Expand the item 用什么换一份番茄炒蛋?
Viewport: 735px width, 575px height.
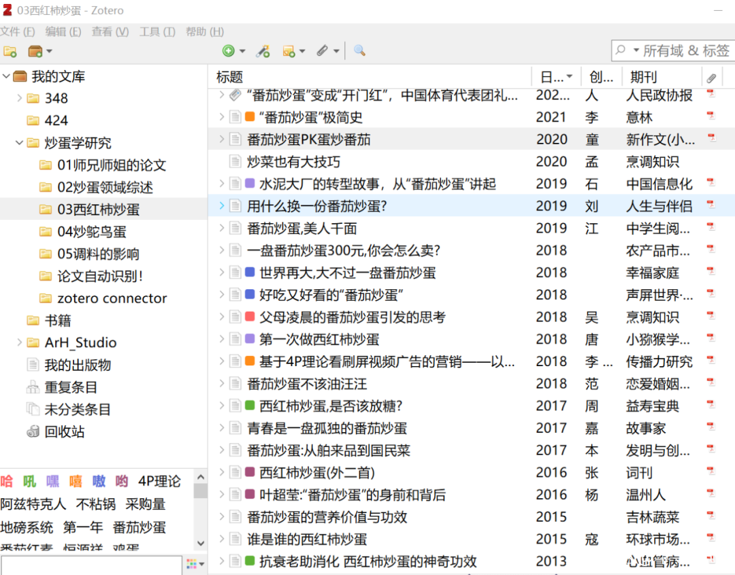(222, 206)
